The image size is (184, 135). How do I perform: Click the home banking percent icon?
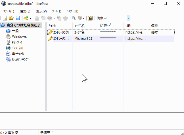(x=8, y=59)
